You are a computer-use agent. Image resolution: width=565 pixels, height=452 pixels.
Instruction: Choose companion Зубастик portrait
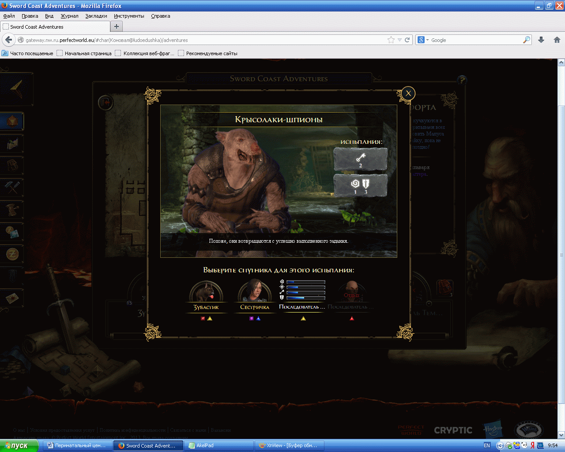coord(206,291)
